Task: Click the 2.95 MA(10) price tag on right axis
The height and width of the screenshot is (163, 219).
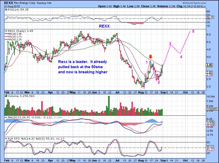Action: (x=209, y=73)
